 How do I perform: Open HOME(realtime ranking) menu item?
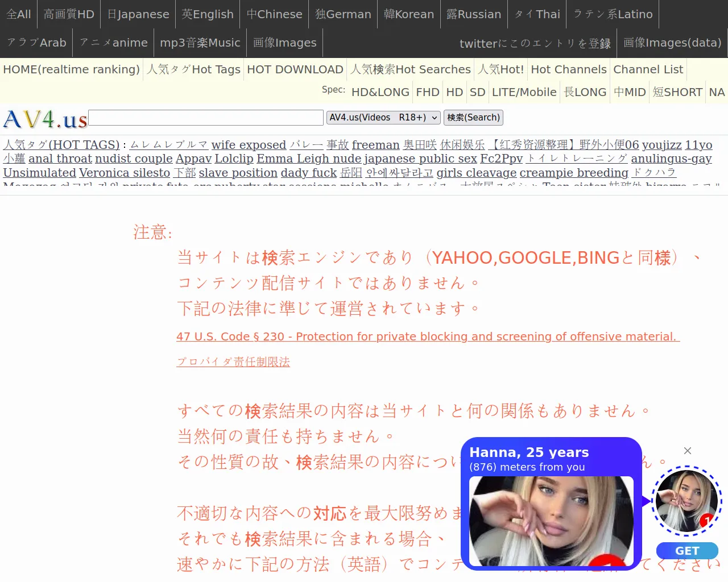click(71, 69)
